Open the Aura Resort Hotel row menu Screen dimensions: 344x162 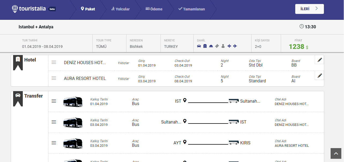coord(54,78)
